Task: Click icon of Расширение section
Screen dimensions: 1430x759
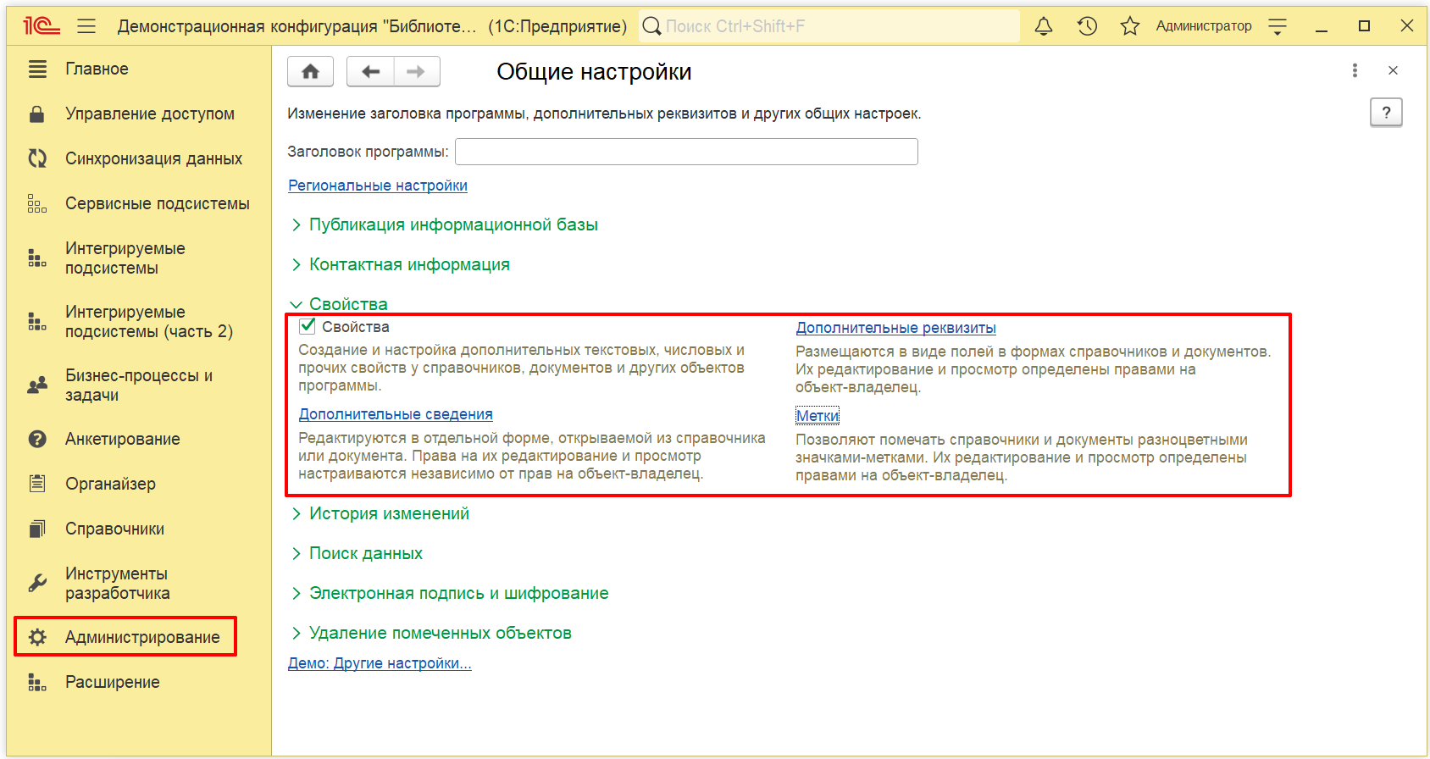Action: (37, 682)
